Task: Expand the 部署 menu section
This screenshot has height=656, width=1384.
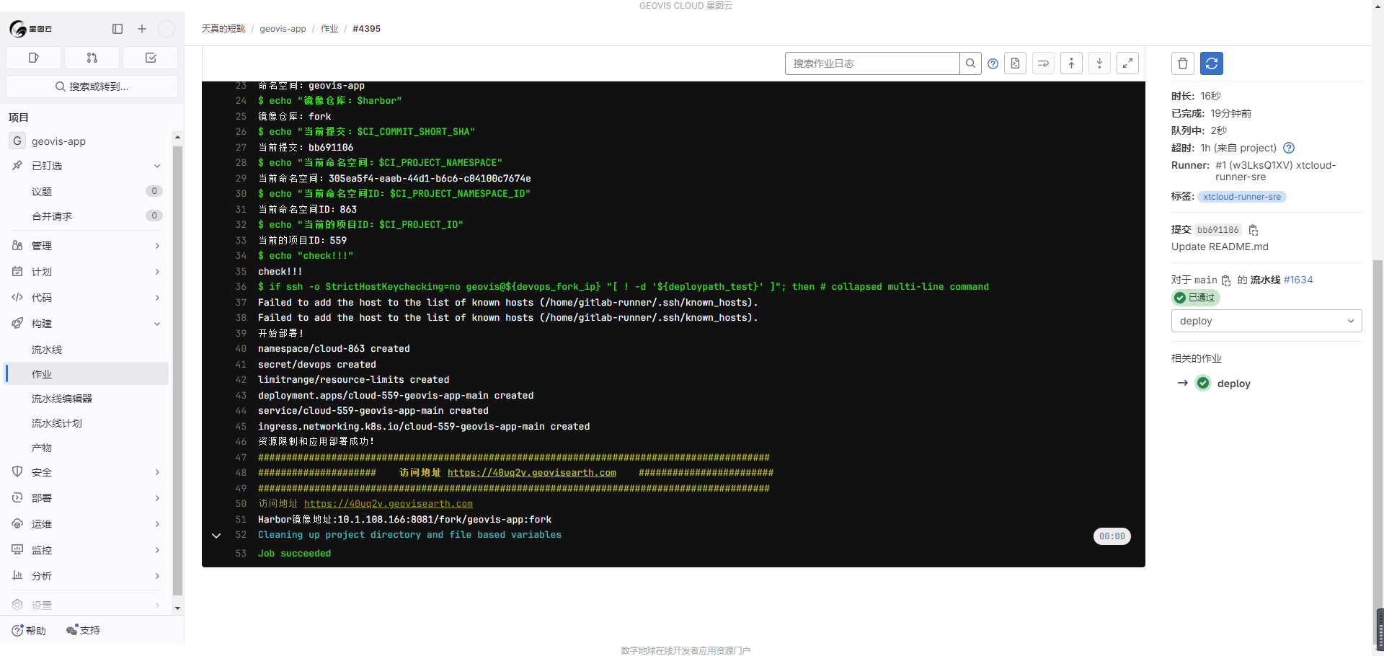Action: pos(157,498)
